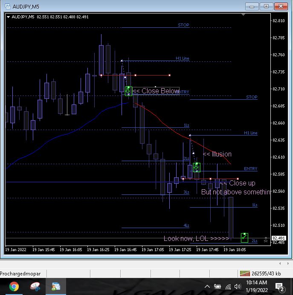Image resolution: width=293 pixels, height=295 pixels.
Task: Open the Wi-Fi network tray icon
Action: coord(228,287)
